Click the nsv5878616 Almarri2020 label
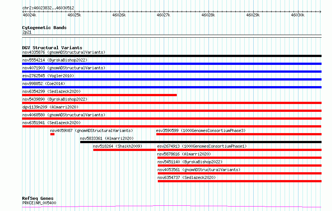332x211 pixels. (184, 154)
